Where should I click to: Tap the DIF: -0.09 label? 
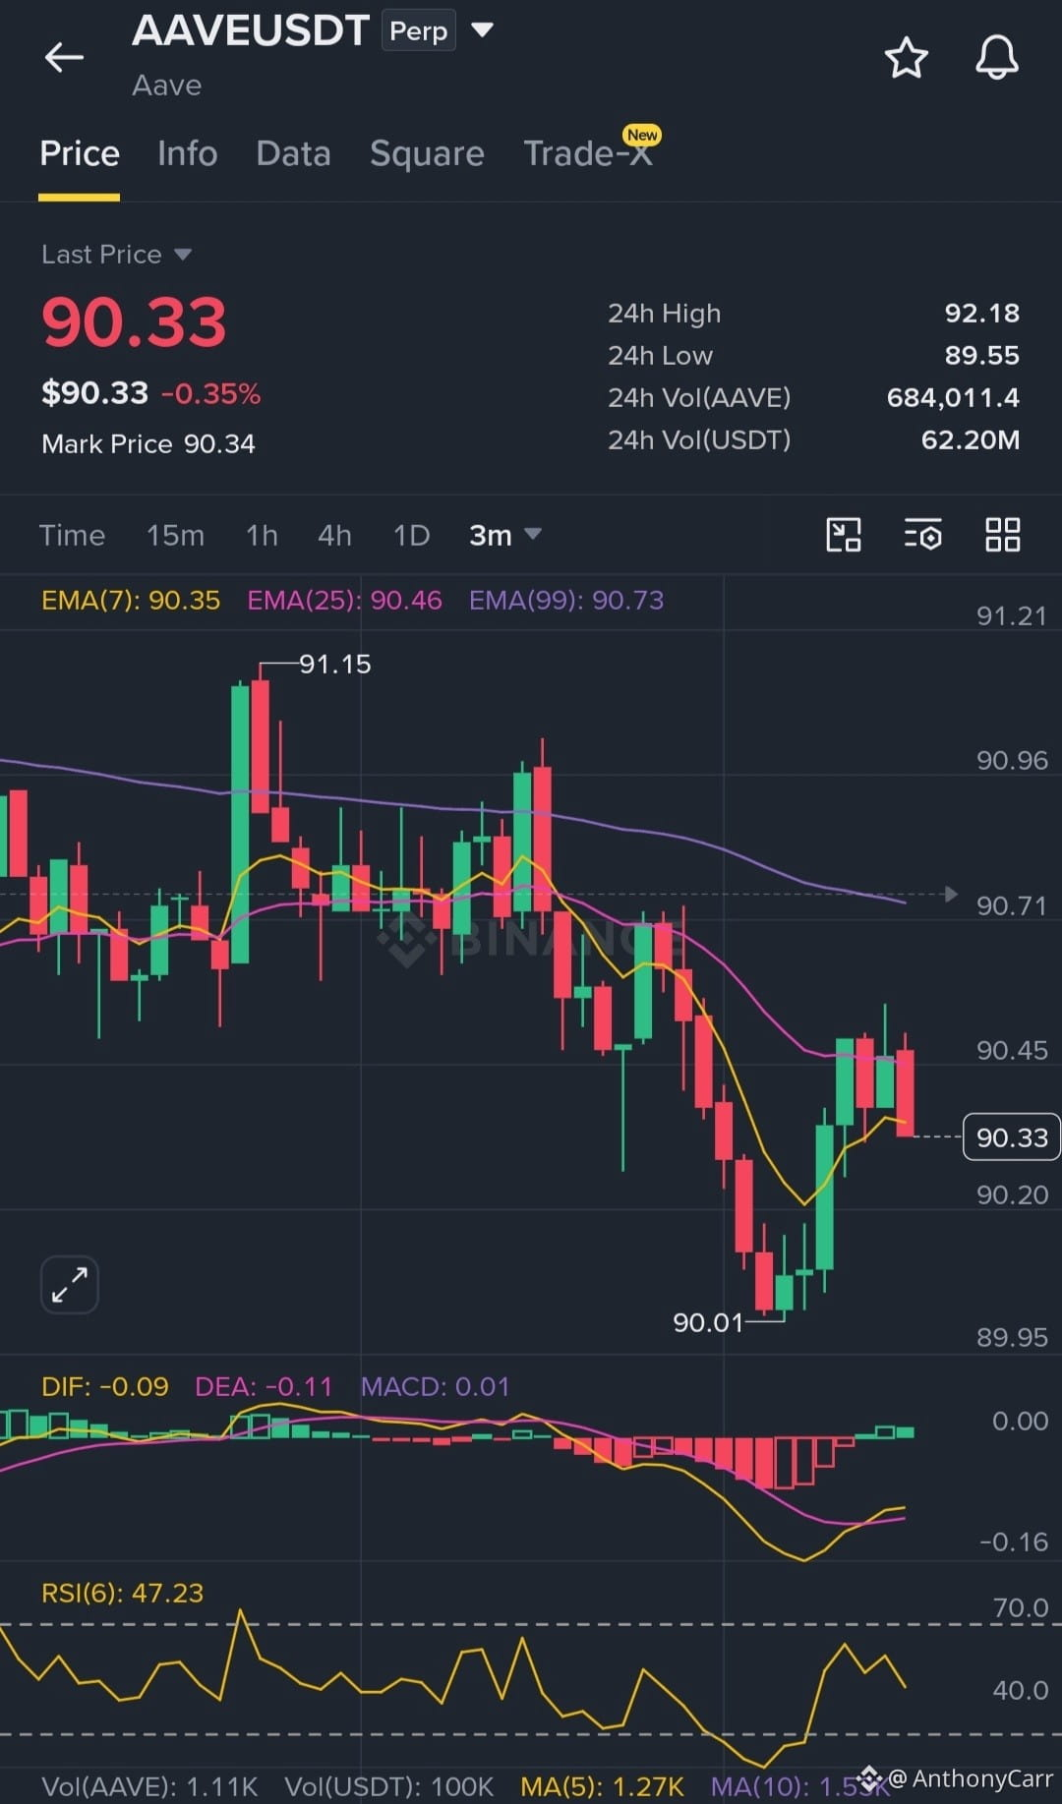105,1387
